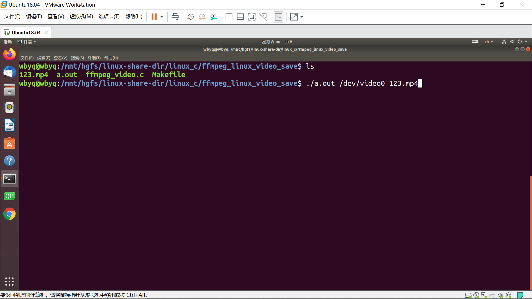Open the zh input language dropdown
Screen dimensions: 532x299
488,42
